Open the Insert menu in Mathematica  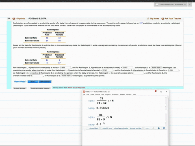coord(92,94)
